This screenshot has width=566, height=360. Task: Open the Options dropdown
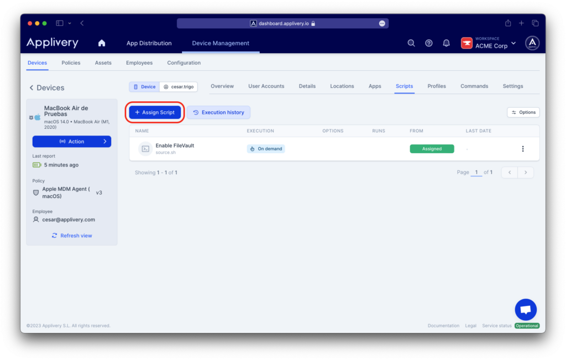coord(523,112)
